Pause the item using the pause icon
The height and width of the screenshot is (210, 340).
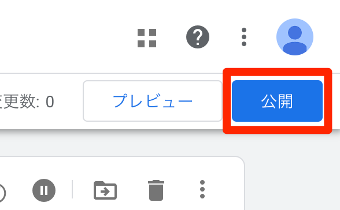pos(44,190)
